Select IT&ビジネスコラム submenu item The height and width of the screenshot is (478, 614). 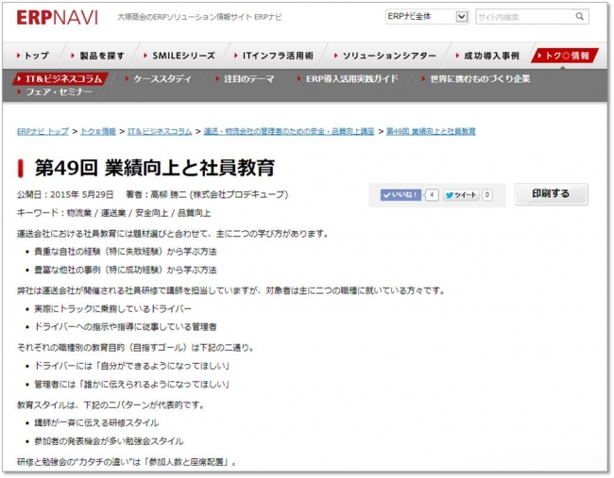tap(60, 78)
